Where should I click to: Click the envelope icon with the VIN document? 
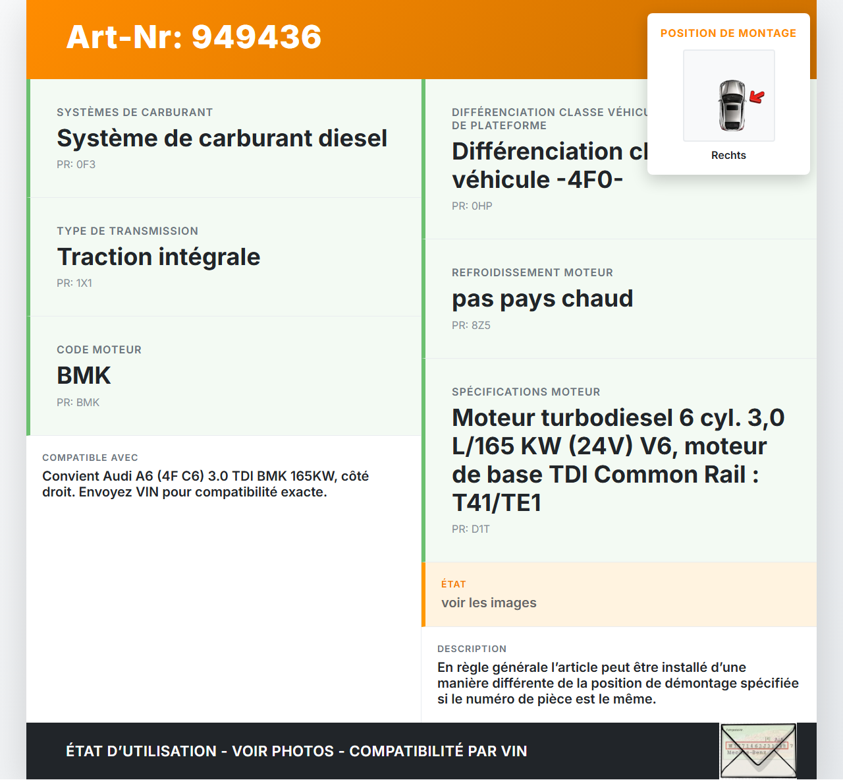coord(758,751)
